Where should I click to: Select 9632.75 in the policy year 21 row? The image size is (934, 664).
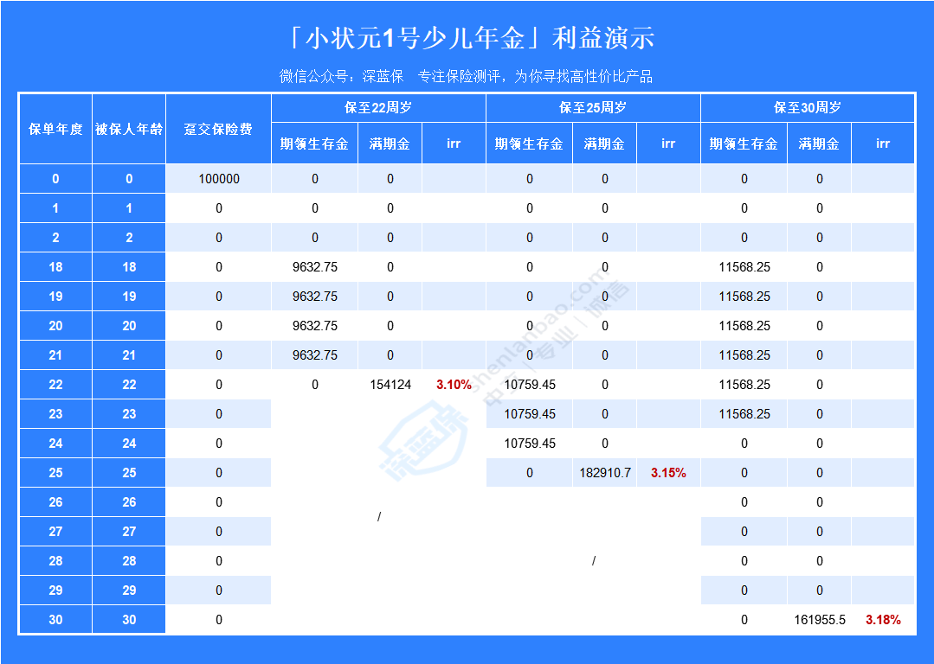click(314, 355)
